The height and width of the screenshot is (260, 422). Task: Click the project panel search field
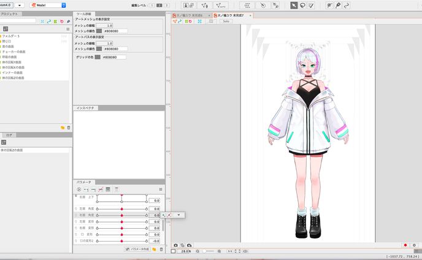click(18, 21)
